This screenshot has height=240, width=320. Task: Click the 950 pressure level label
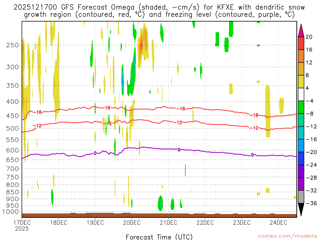(x=12, y=206)
